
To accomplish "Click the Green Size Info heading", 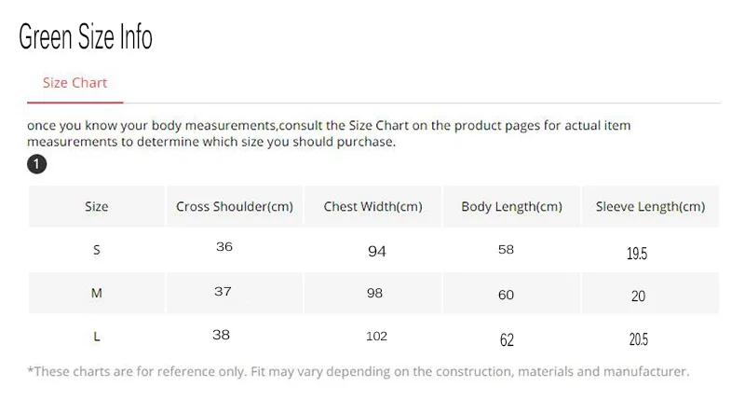I will tap(86, 37).
